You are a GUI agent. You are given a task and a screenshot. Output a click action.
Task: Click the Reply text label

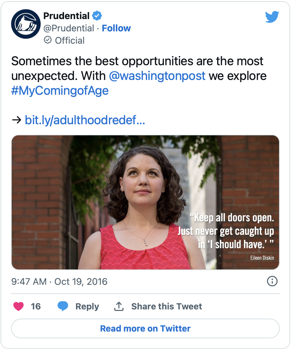point(87,306)
